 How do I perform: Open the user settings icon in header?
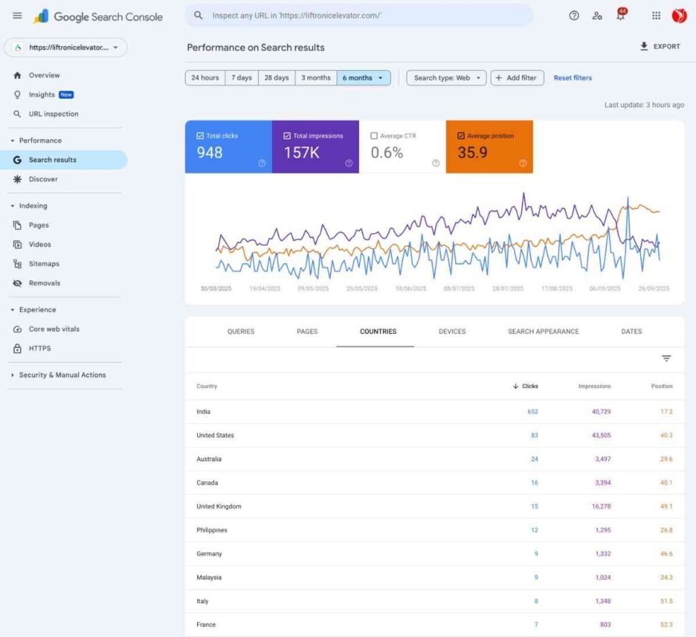tap(597, 16)
